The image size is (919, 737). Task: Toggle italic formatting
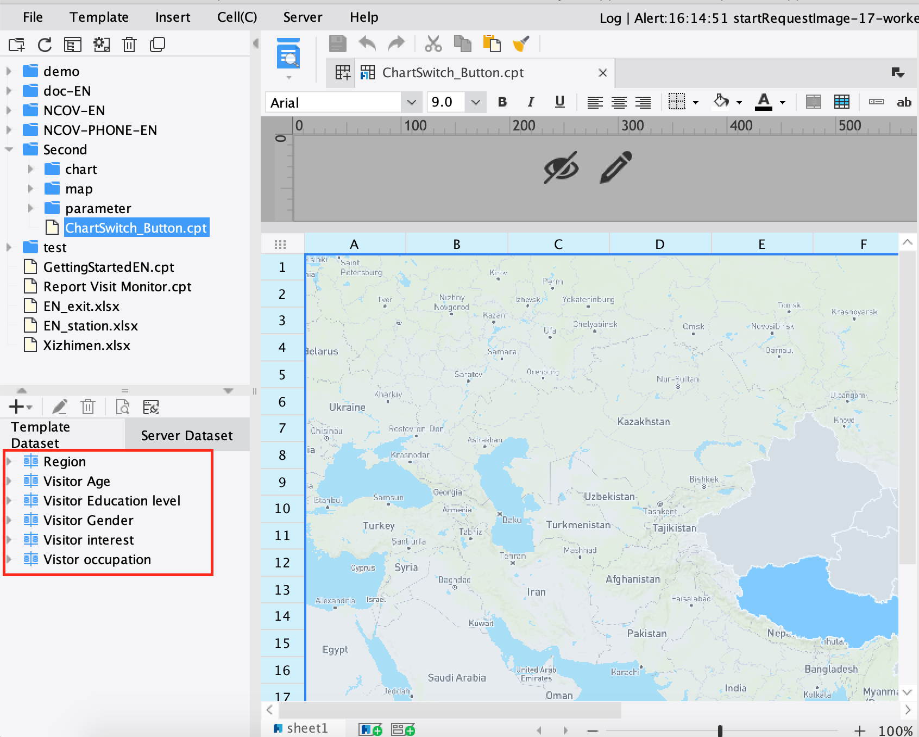coord(531,102)
